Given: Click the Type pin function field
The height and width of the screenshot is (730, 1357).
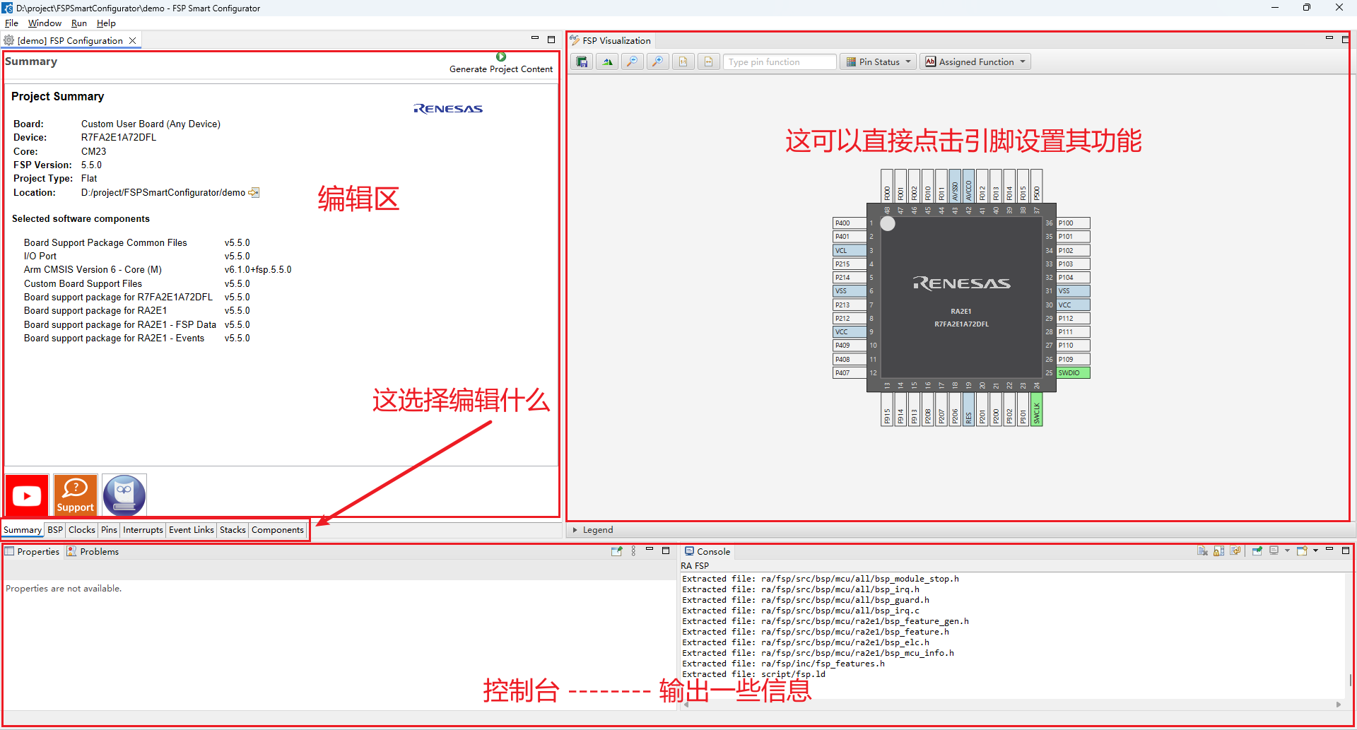Looking at the screenshot, I should coord(780,62).
